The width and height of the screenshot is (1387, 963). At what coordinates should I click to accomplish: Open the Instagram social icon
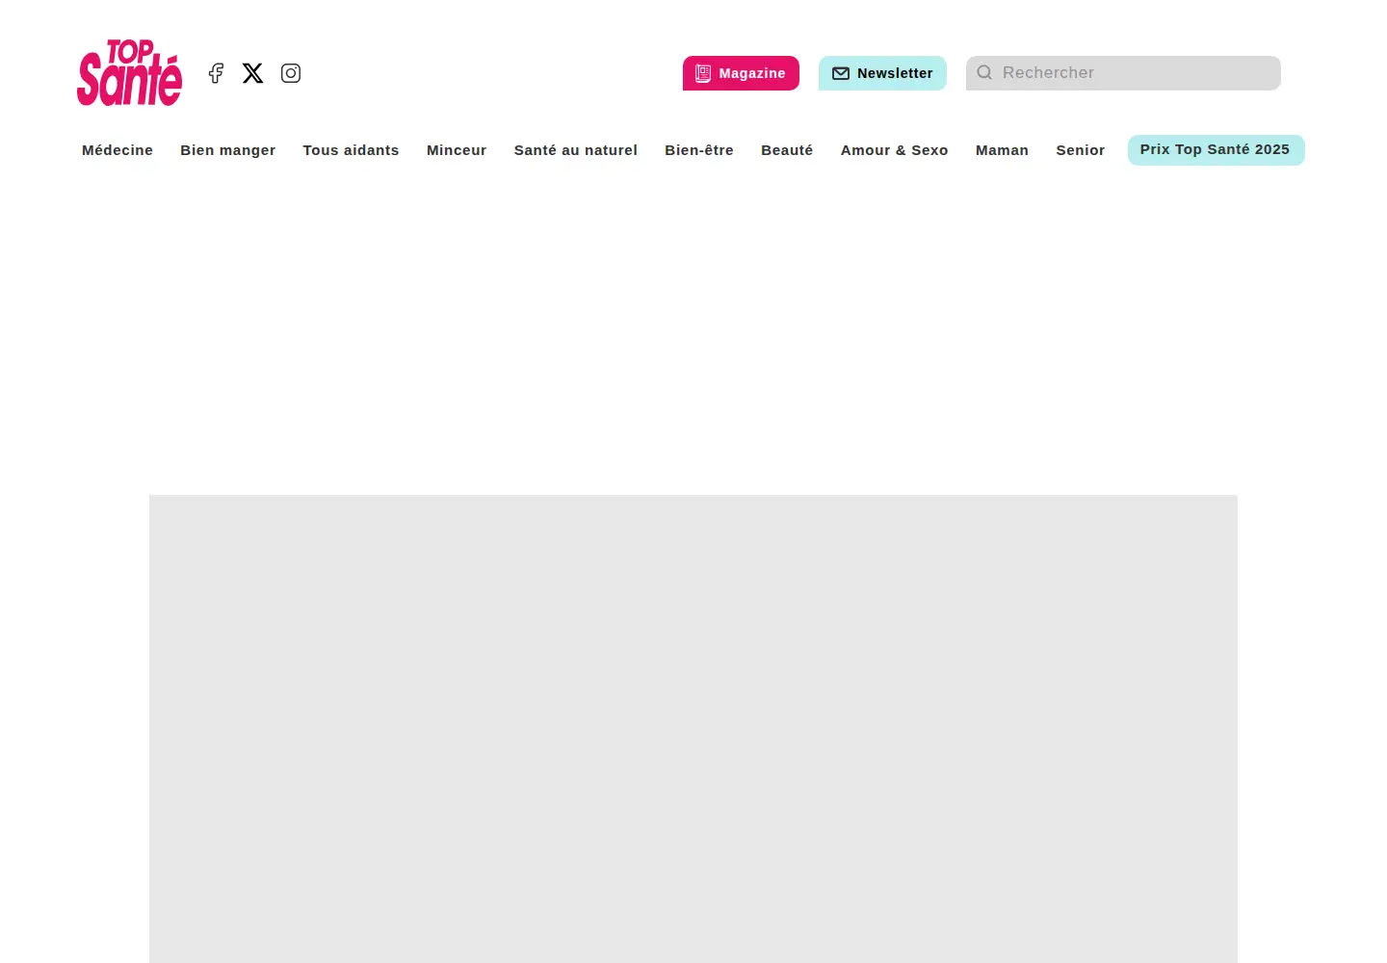tap(291, 73)
